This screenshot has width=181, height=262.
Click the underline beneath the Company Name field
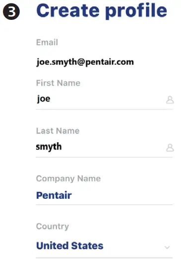[104, 205]
